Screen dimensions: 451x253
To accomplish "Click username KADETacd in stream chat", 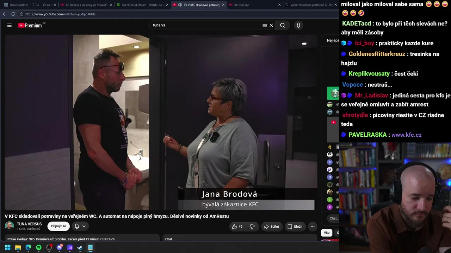I will pyautogui.click(x=357, y=24).
